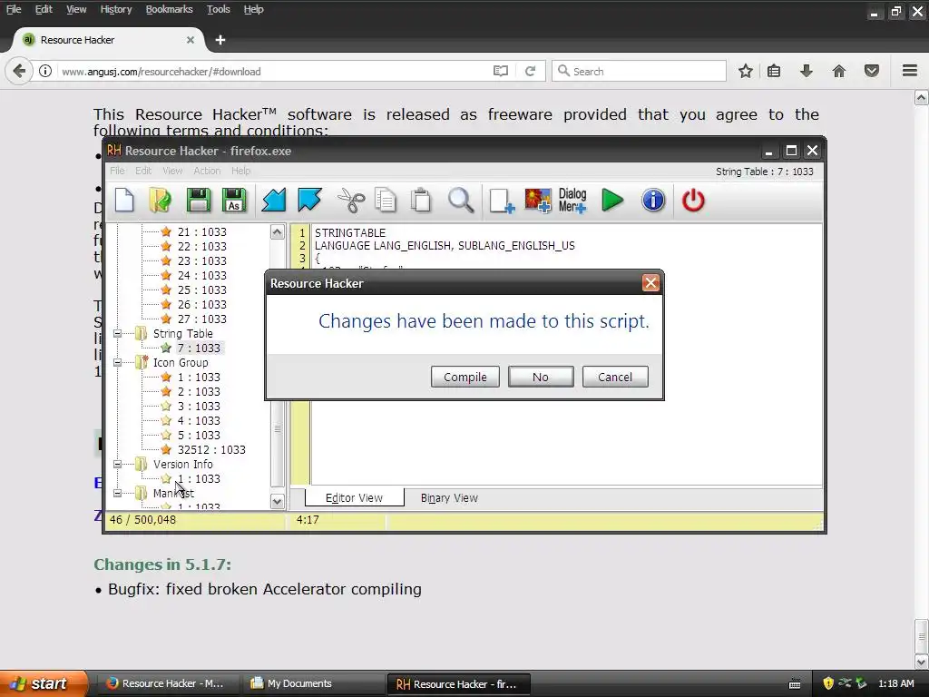Click the Firefox address bar URL
929x697 pixels.
pyautogui.click(x=161, y=71)
